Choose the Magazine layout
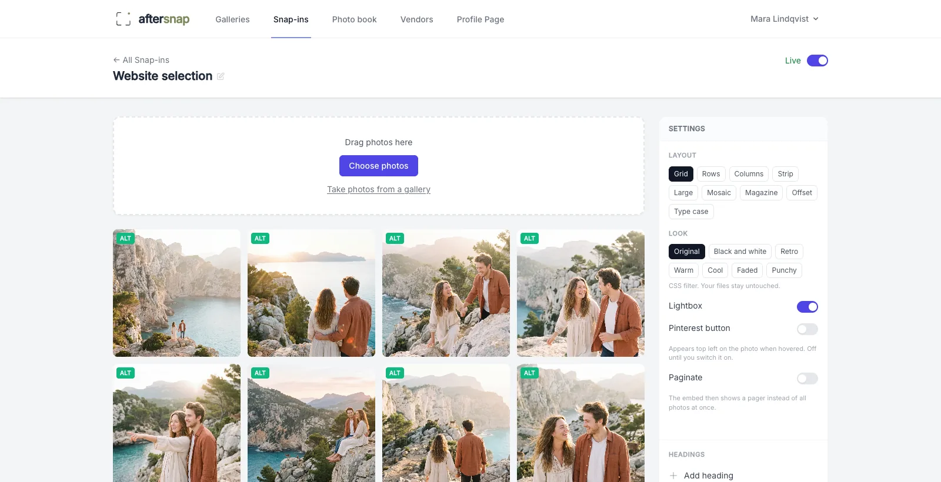941x482 pixels. (x=761, y=193)
